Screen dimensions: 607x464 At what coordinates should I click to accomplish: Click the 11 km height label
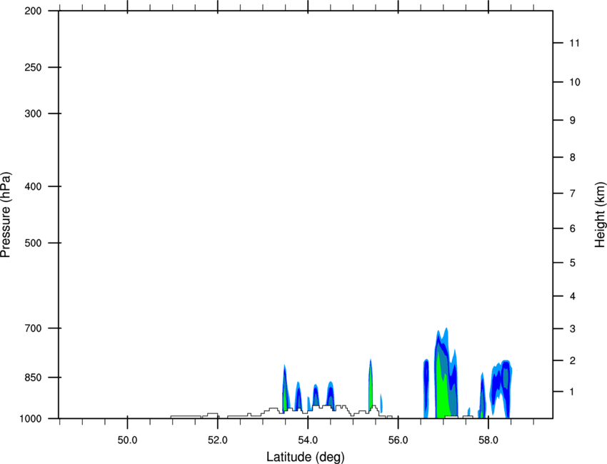[575, 43]
